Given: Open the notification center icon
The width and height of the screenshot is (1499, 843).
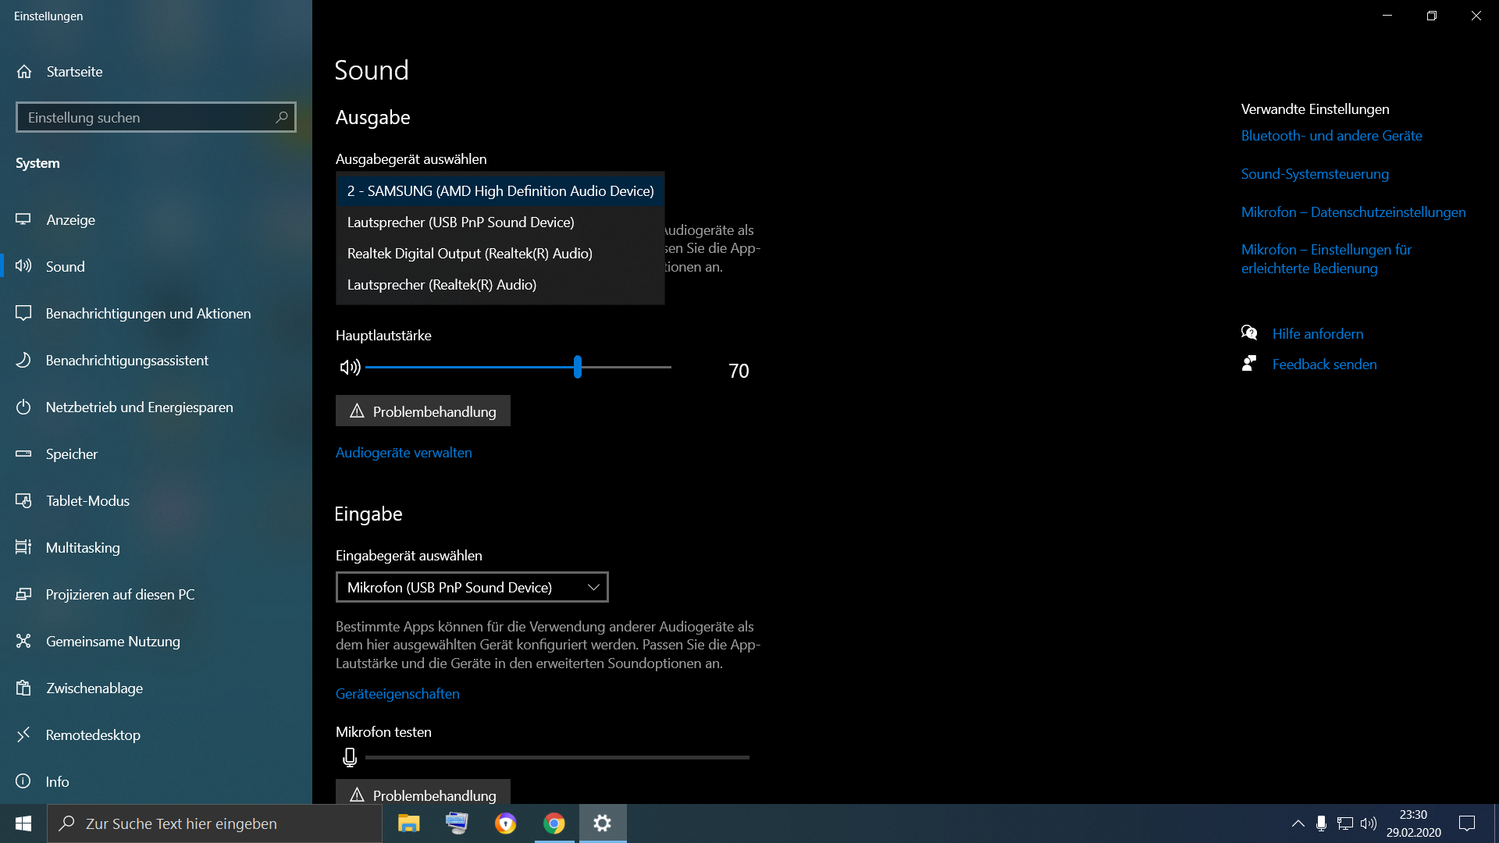Looking at the screenshot, I should [x=1467, y=823].
